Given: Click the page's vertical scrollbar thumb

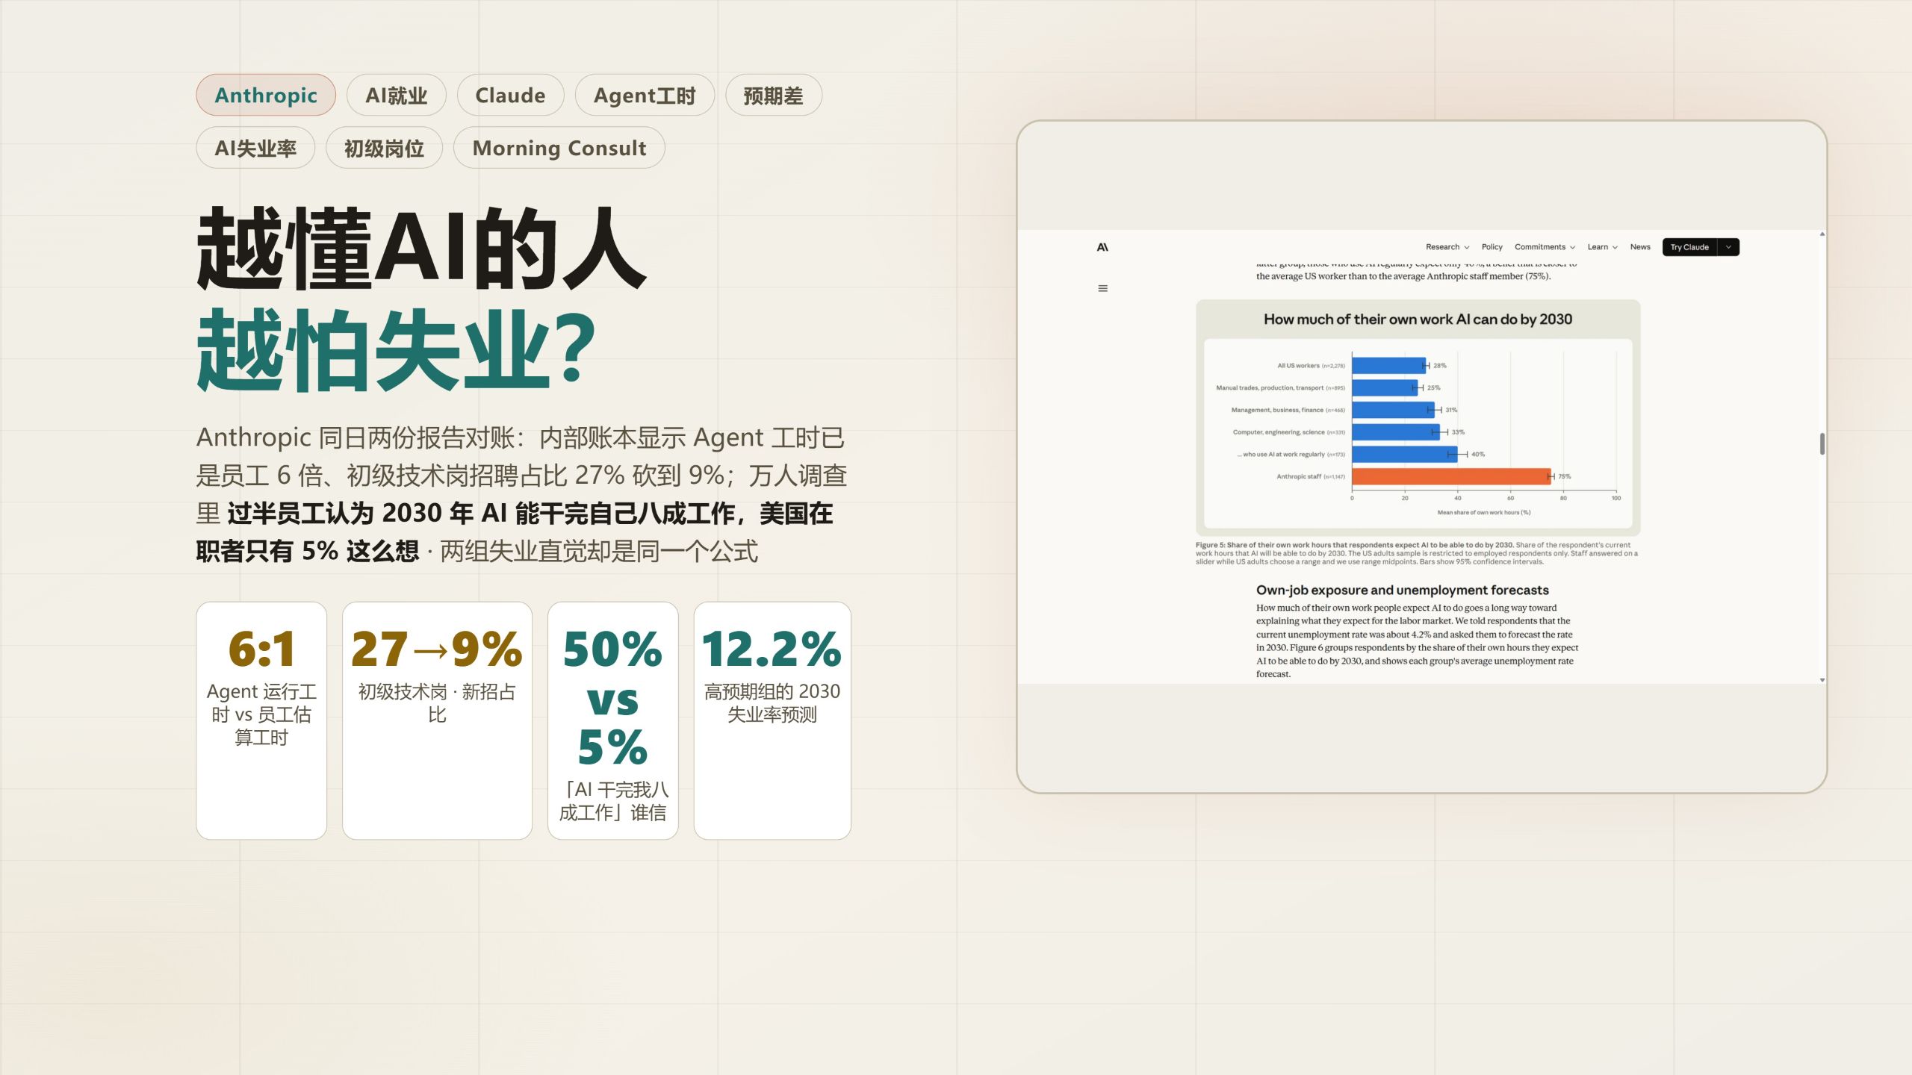Looking at the screenshot, I should [1822, 443].
